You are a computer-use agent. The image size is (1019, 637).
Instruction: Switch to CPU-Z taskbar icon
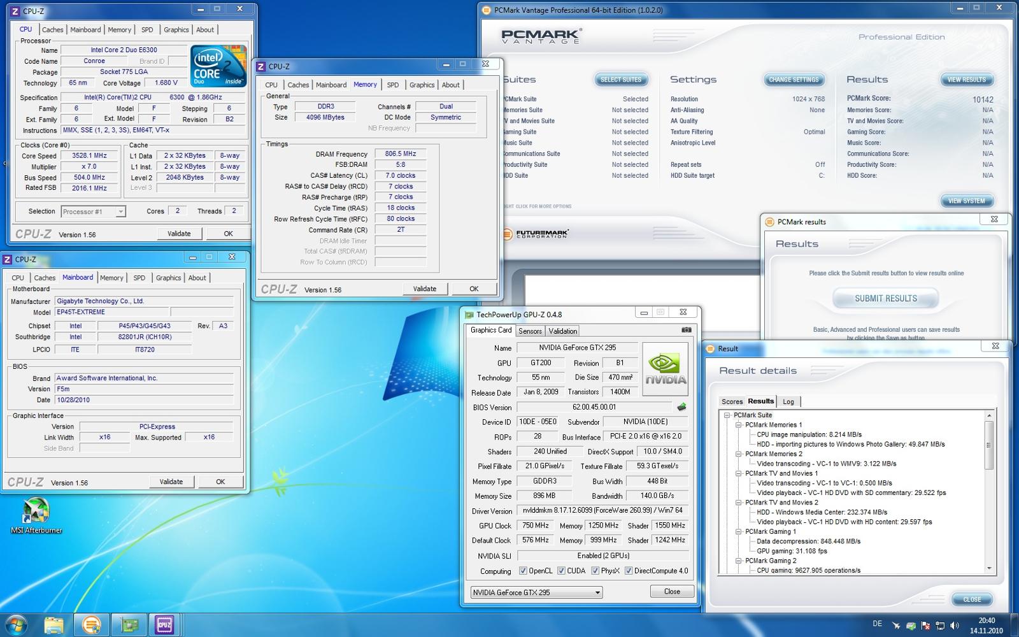pos(164,626)
